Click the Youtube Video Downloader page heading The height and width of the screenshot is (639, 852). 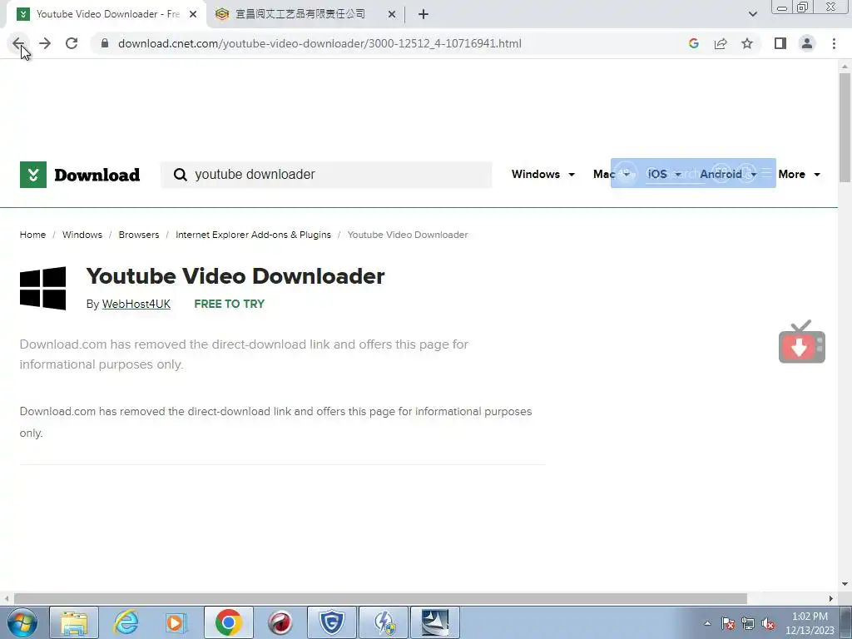pyautogui.click(x=235, y=276)
